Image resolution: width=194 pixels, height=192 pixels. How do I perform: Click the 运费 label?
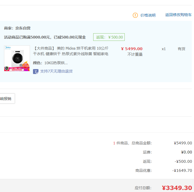(x=147, y=152)
